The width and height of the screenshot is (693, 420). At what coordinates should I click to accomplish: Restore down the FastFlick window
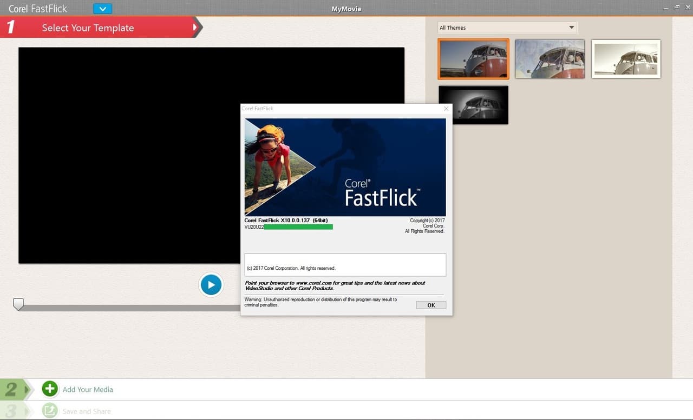[x=677, y=8]
